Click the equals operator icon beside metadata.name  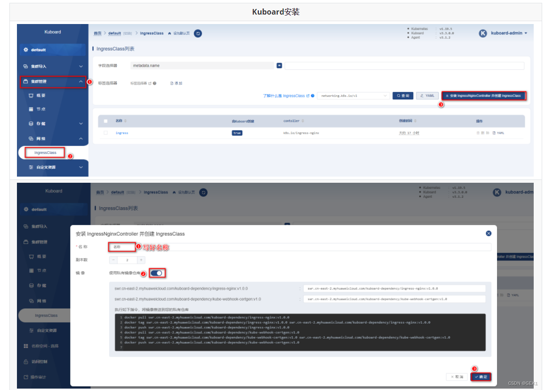tap(279, 65)
